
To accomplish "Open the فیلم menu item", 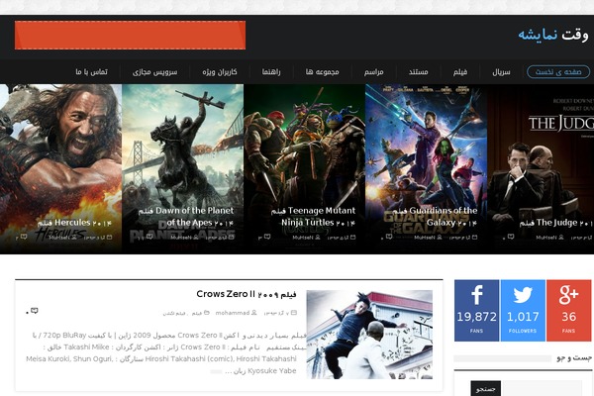I will point(460,71).
